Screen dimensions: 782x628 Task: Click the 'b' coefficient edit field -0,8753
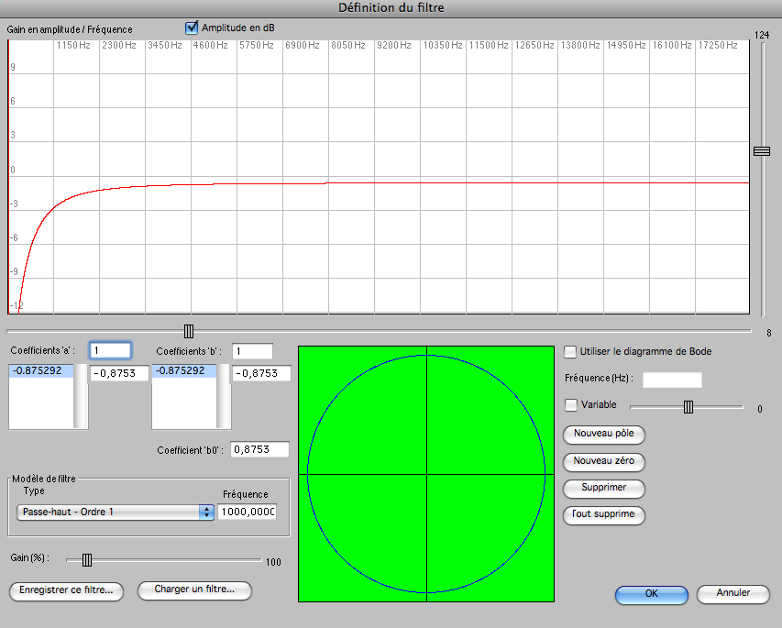coord(261,373)
